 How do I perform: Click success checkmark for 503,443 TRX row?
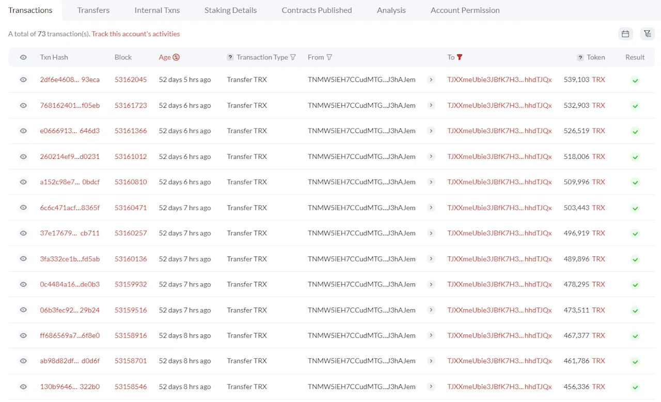[x=635, y=208]
